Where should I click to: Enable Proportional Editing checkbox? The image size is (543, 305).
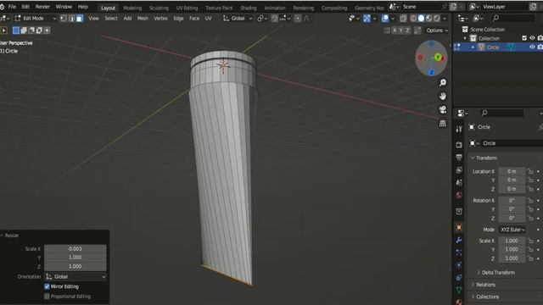point(47,297)
